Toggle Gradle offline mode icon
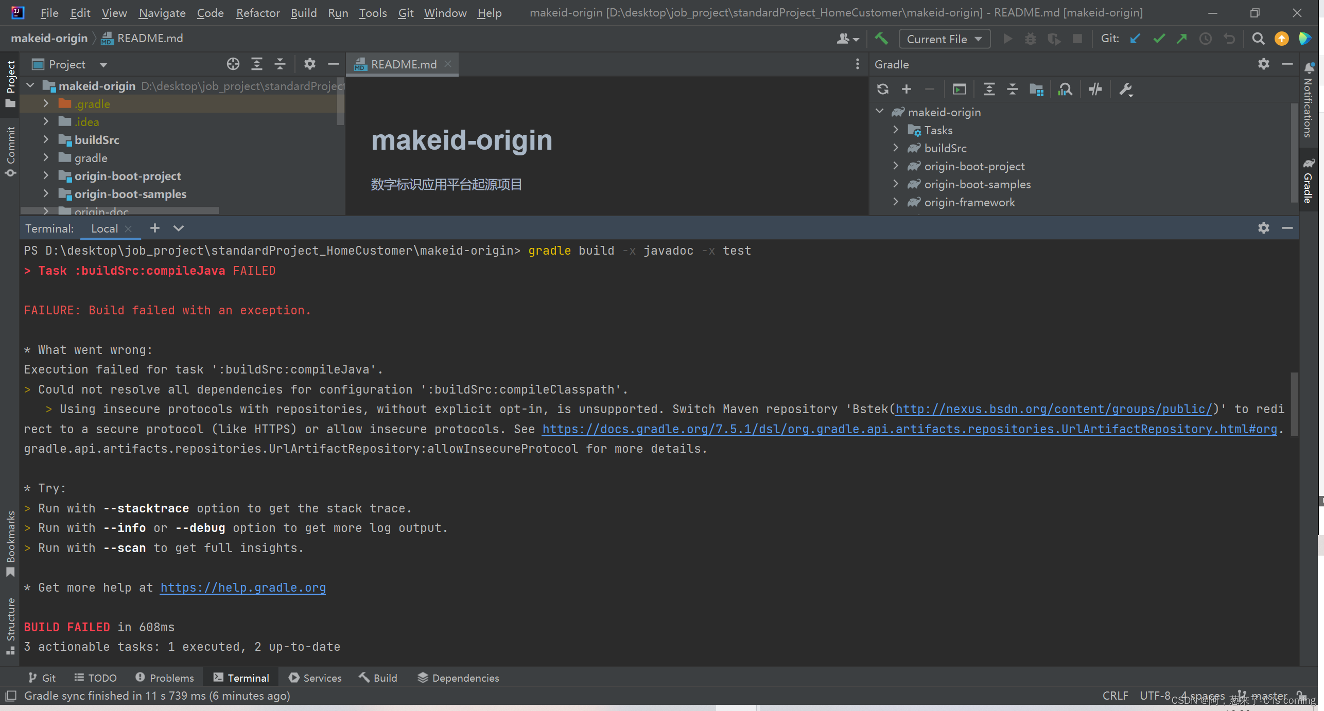The height and width of the screenshot is (711, 1324). click(1095, 90)
